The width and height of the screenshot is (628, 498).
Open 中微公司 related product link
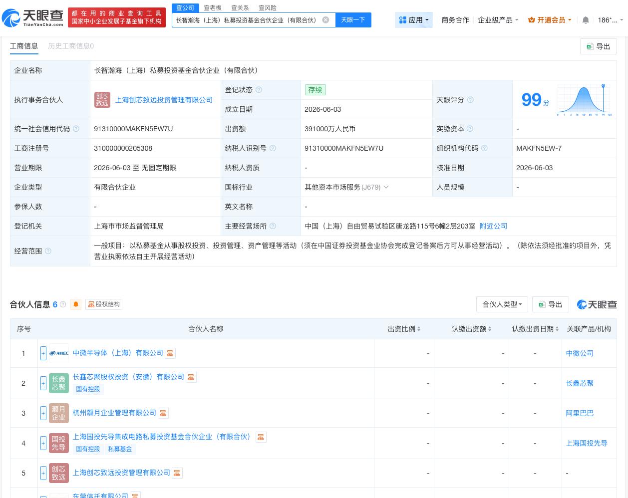[x=580, y=353]
